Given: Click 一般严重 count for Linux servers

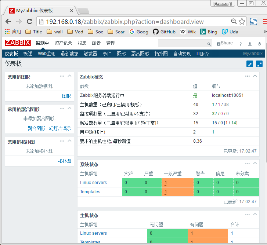Looking at the screenshot, I should [x=166, y=183].
